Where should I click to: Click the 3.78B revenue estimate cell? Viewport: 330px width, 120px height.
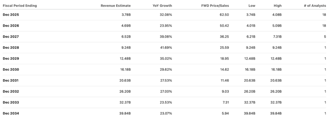coord(126,15)
